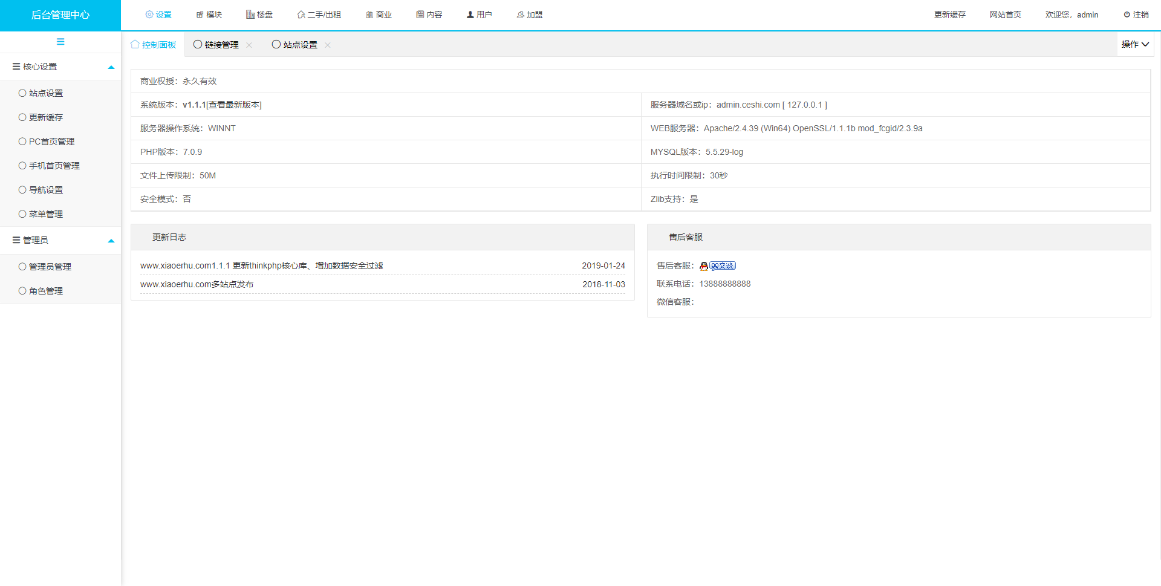
Task: Toggle sidebar with hamburger menu icon
Action: pyautogui.click(x=60, y=42)
